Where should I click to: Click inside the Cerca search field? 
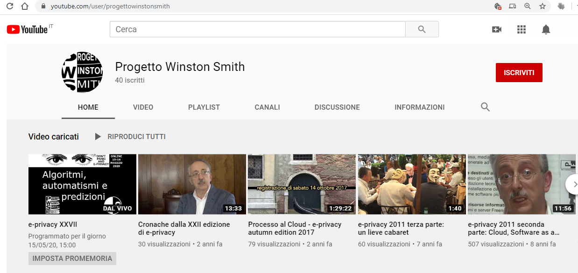click(258, 29)
